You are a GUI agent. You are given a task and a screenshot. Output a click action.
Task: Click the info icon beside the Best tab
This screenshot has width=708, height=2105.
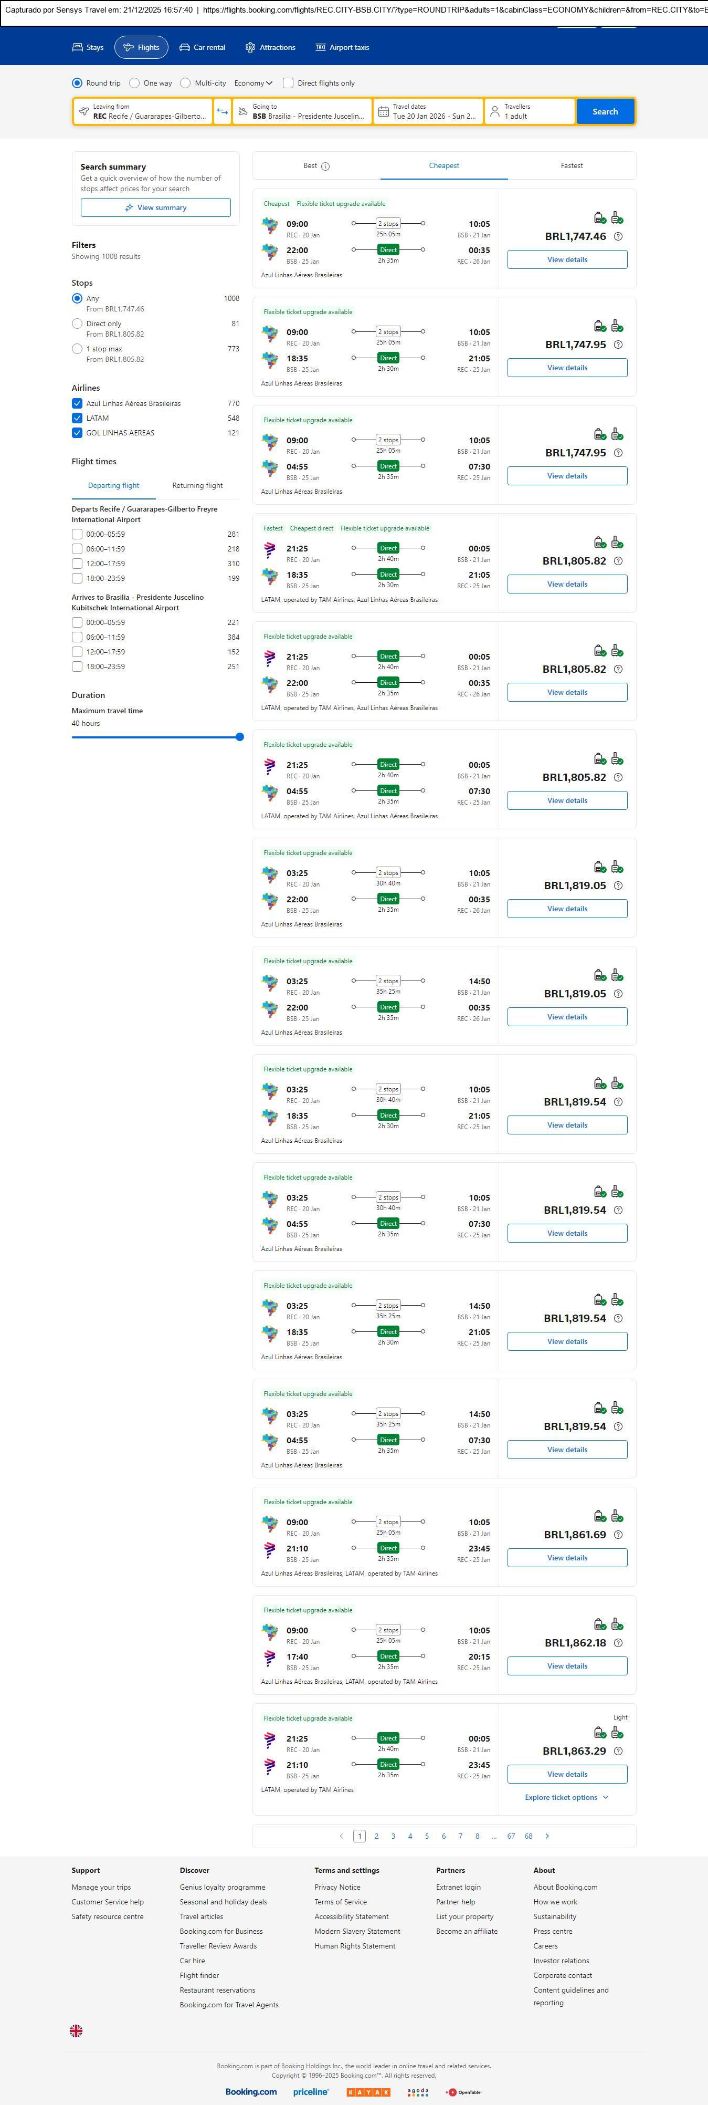click(x=326, y=166)
